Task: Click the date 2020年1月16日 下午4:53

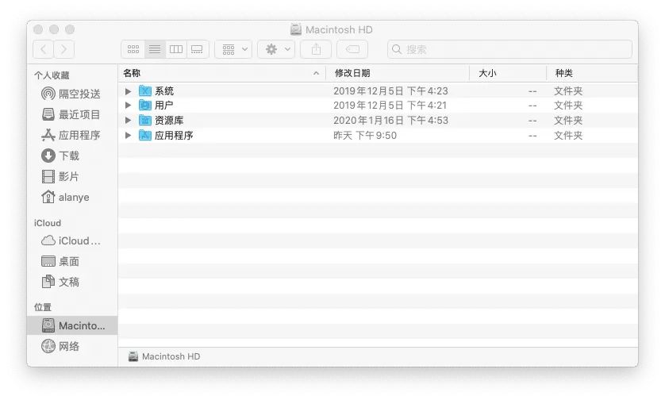Action: click(x=390, y=121)
